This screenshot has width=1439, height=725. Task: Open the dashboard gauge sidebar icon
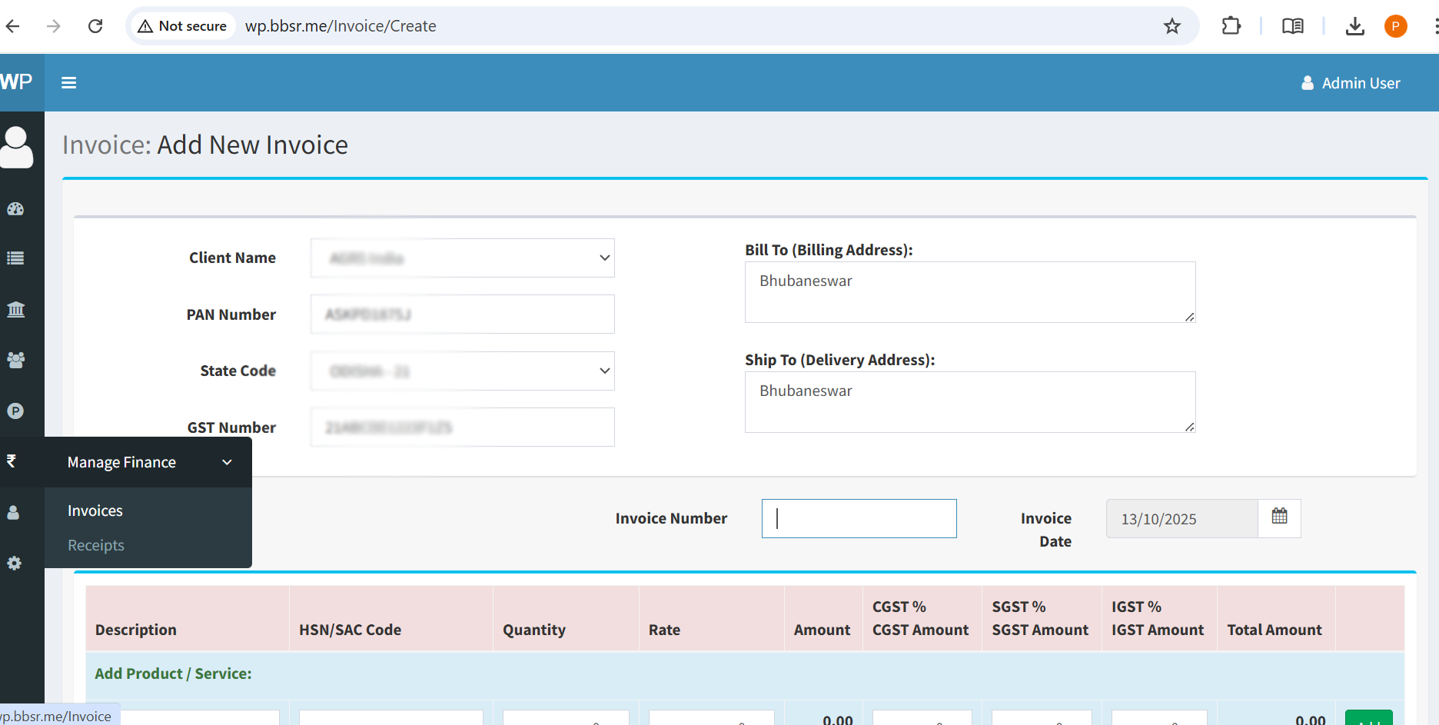(x=15, y=209)
